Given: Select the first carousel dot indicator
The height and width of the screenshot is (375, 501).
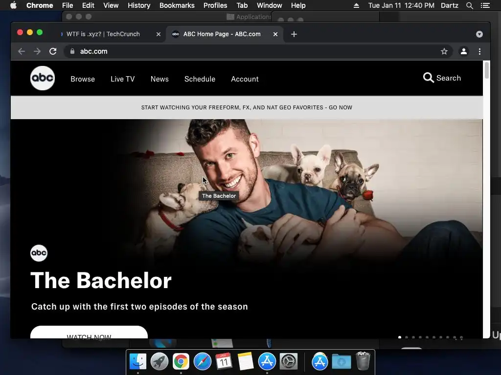Looking at the screenshot, I should [x=400, y=337].
